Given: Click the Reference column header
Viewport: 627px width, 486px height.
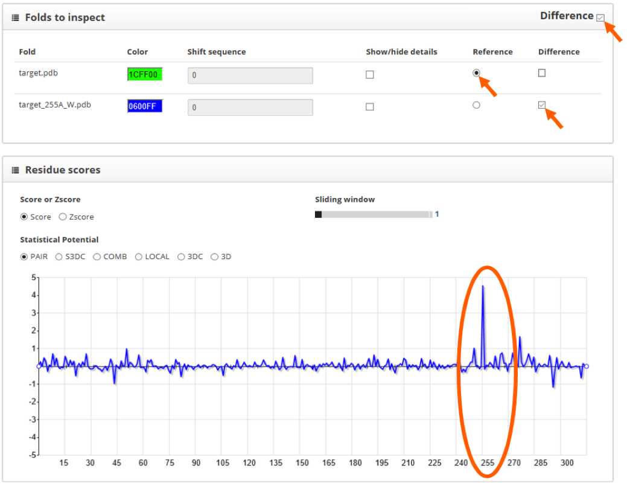Looking at the screenshot, I should 492,52.
